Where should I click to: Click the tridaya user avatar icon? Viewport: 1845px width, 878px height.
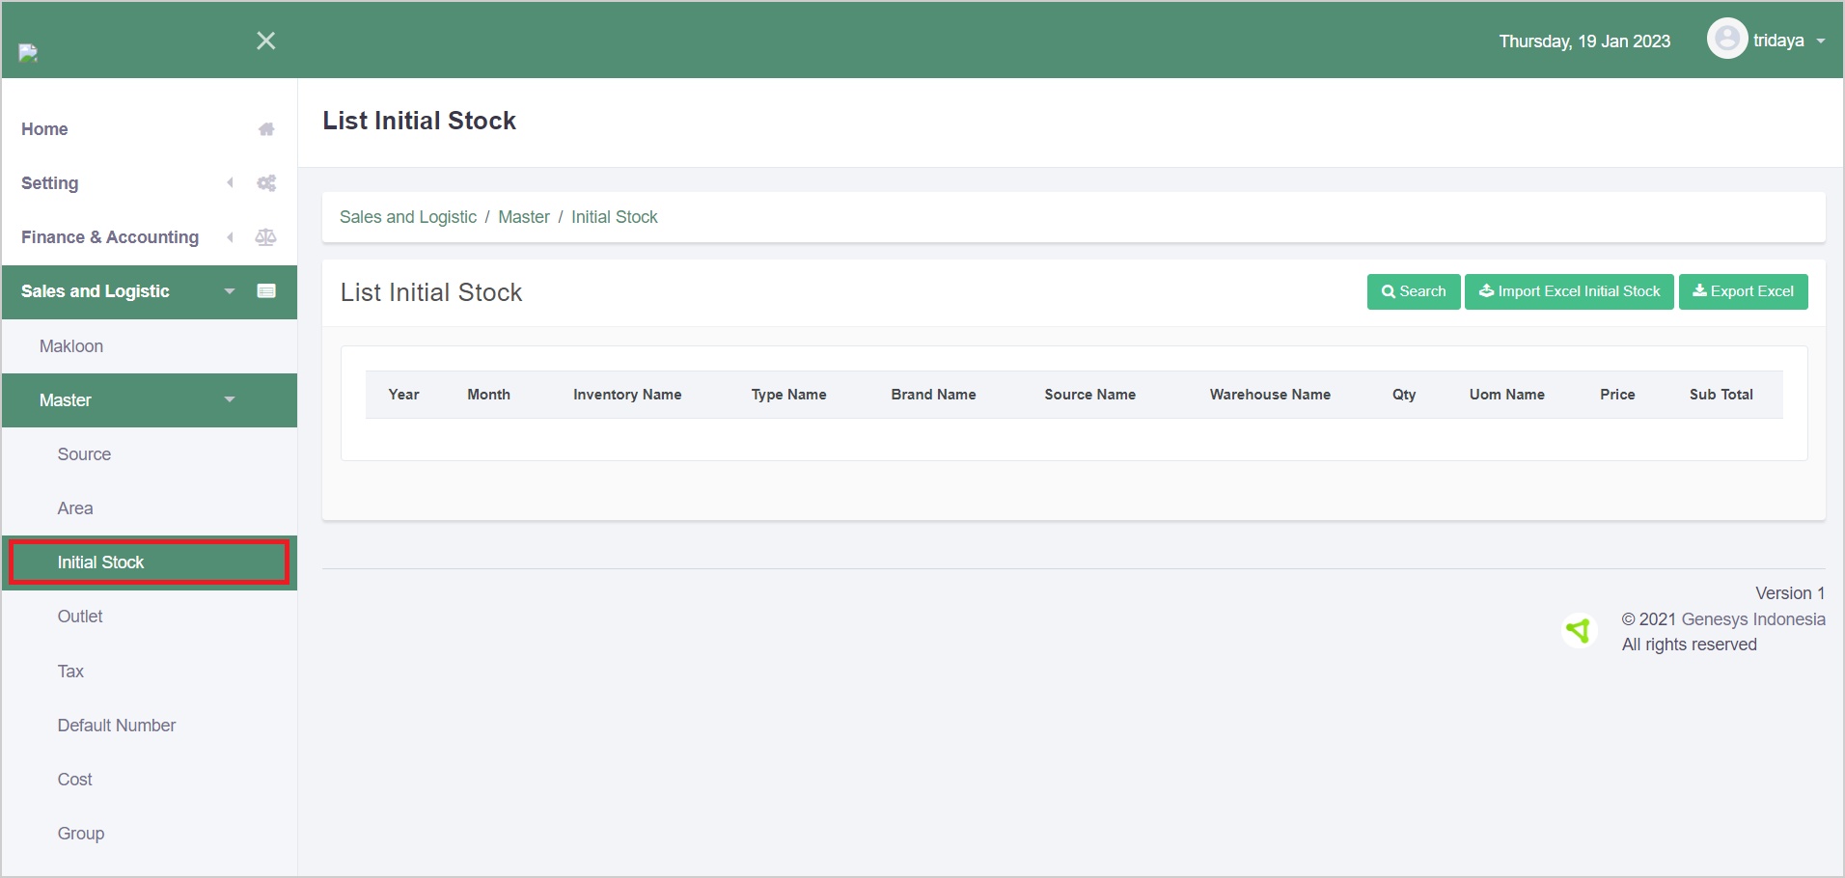[1726, 40]
